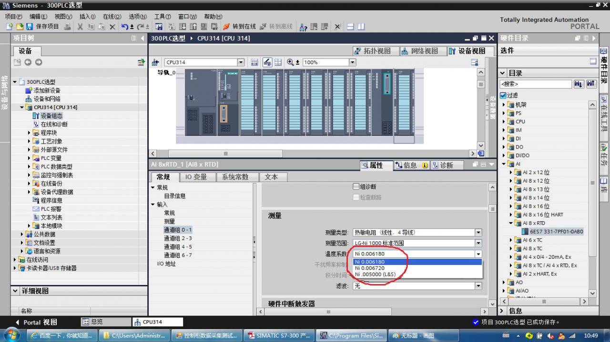Select channel group 4 - 5
Image resolution: width=610 pixels, height=342 pixels.
(178, 247)
